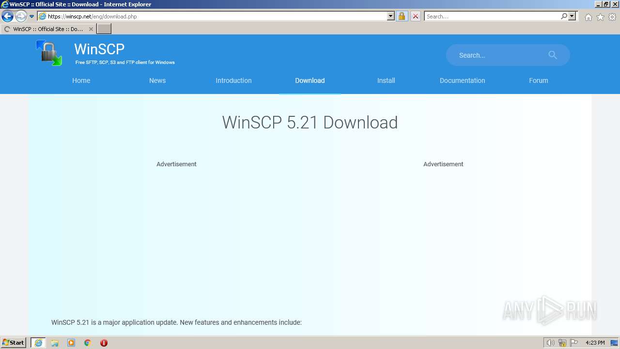Viewport: 620px width, 349px height.
Task: Open the recent pages dropdown arrow
Action: (32, 16)
